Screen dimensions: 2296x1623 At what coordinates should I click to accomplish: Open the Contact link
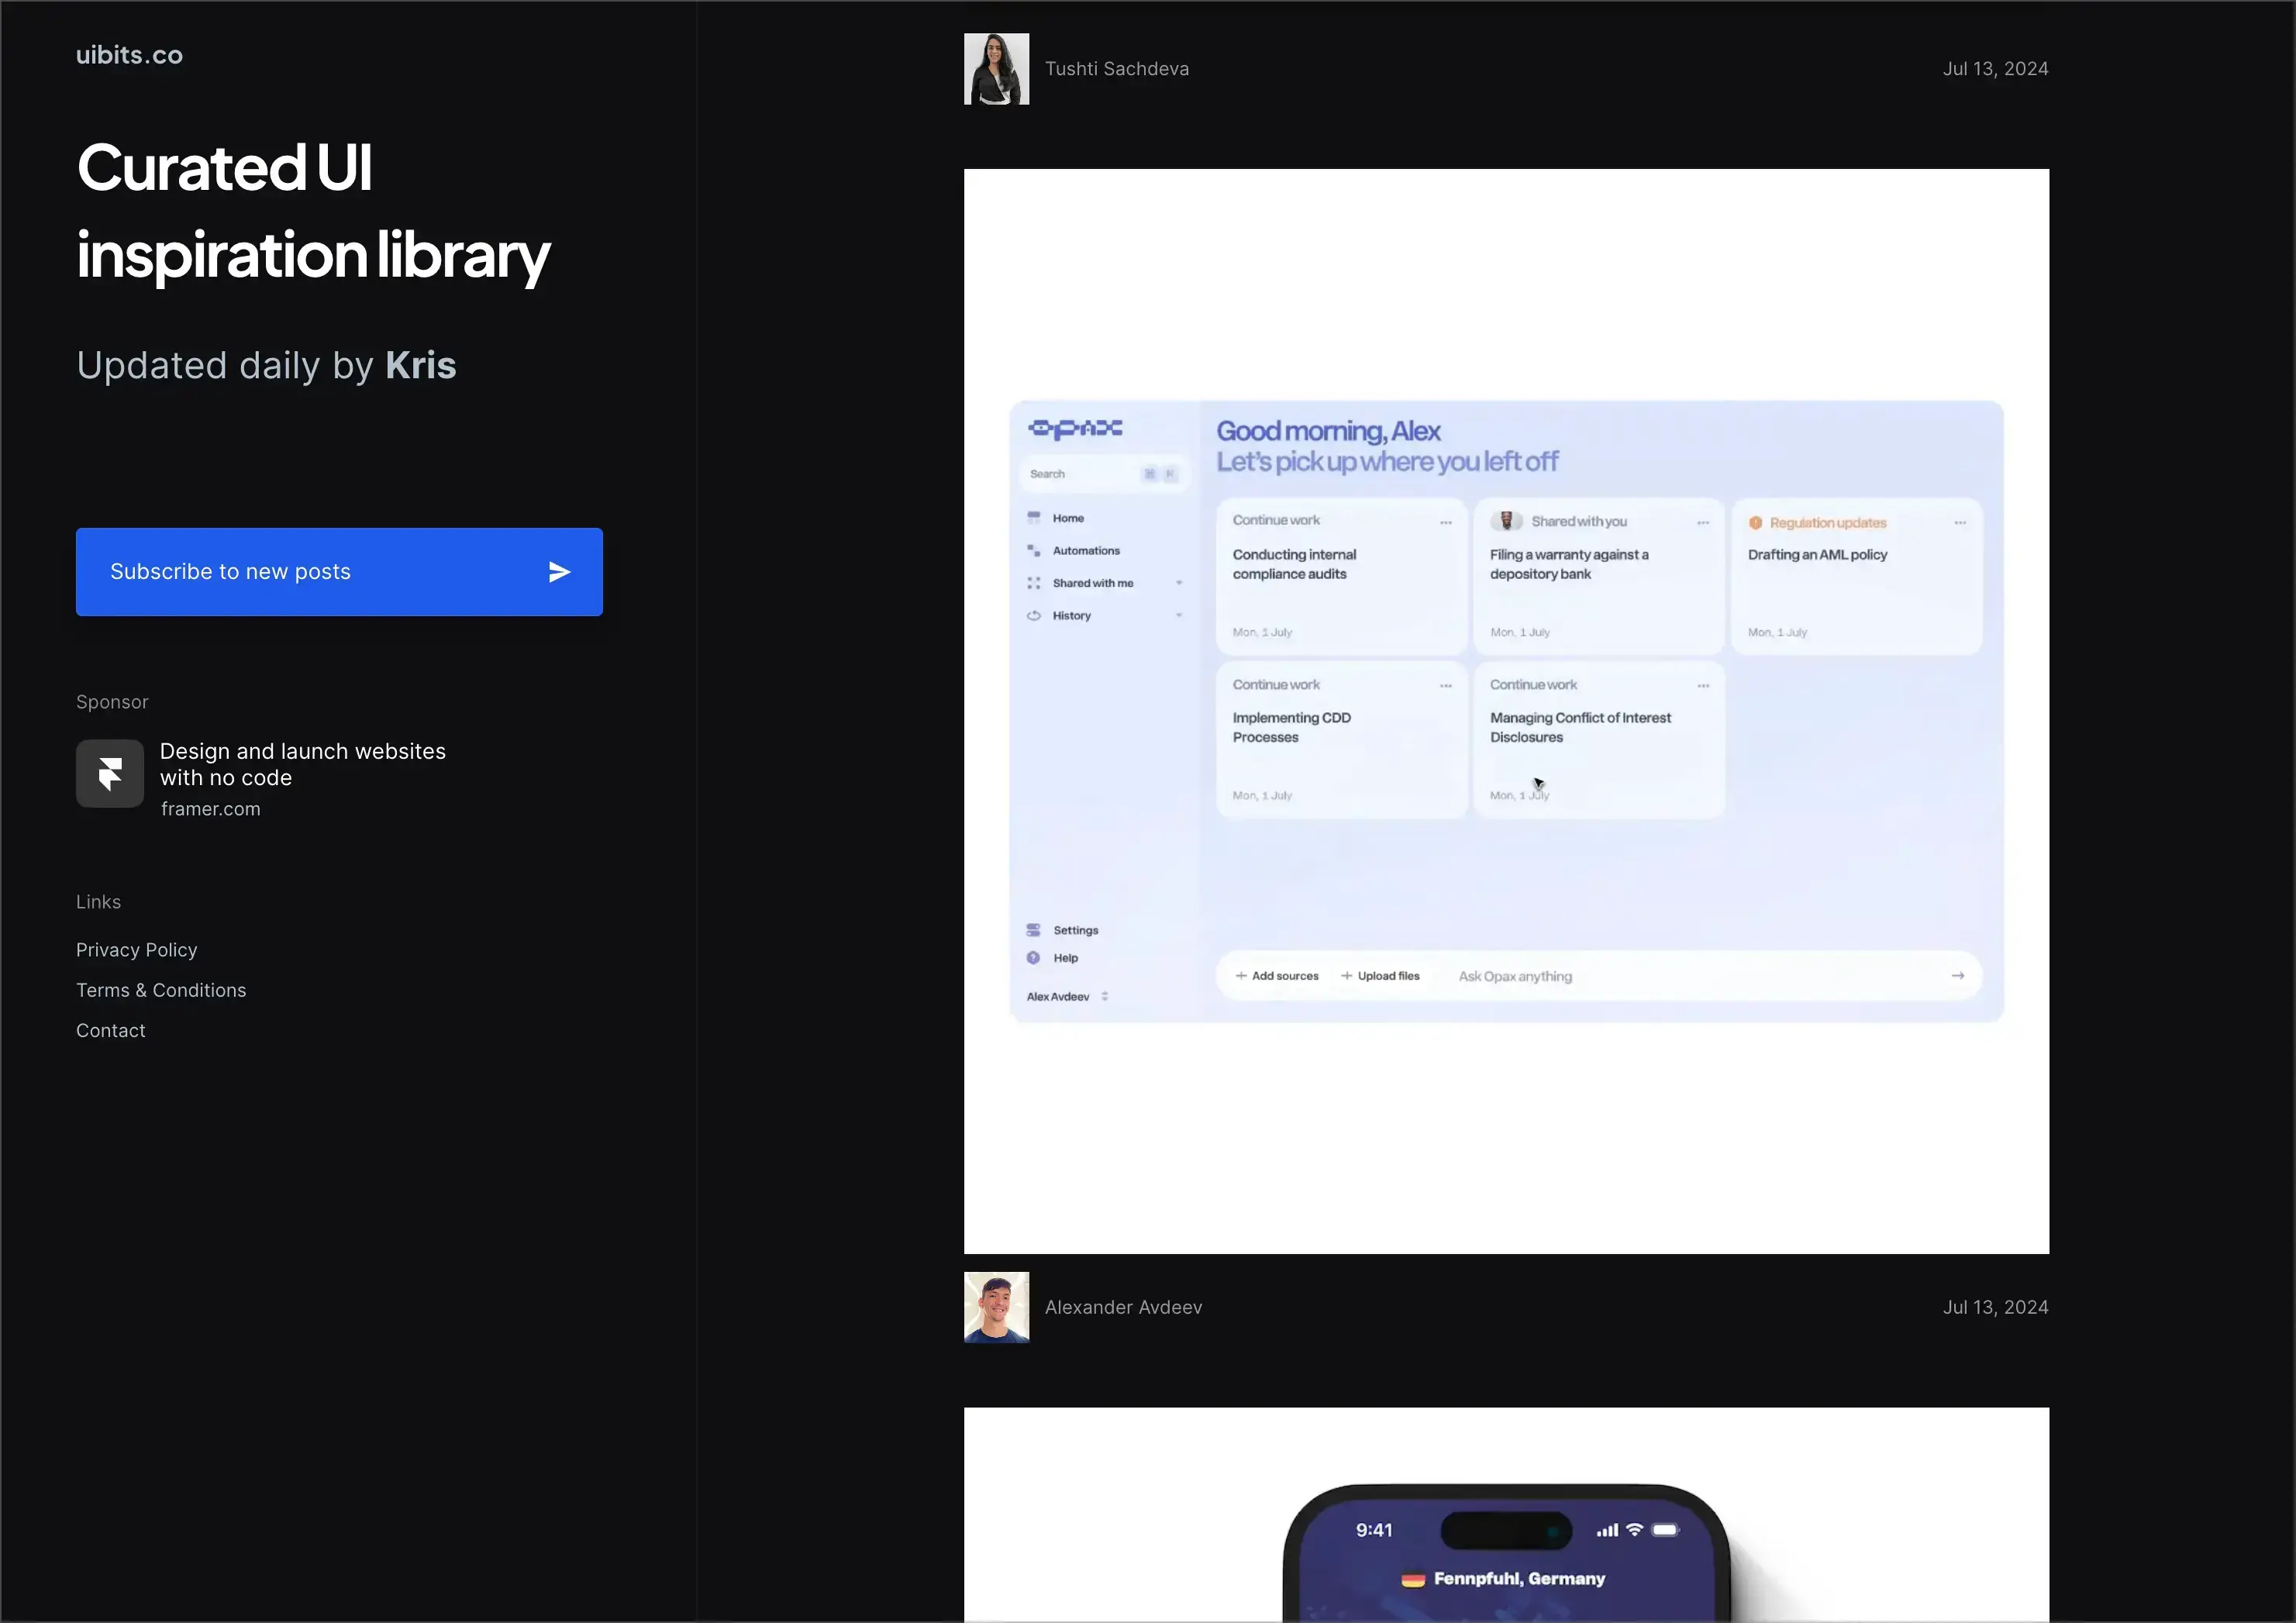(111, 1031)
